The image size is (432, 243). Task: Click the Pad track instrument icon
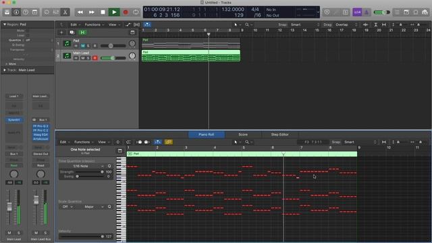67,43
